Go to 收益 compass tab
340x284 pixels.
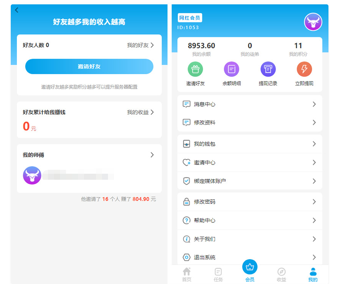(282, 274)
